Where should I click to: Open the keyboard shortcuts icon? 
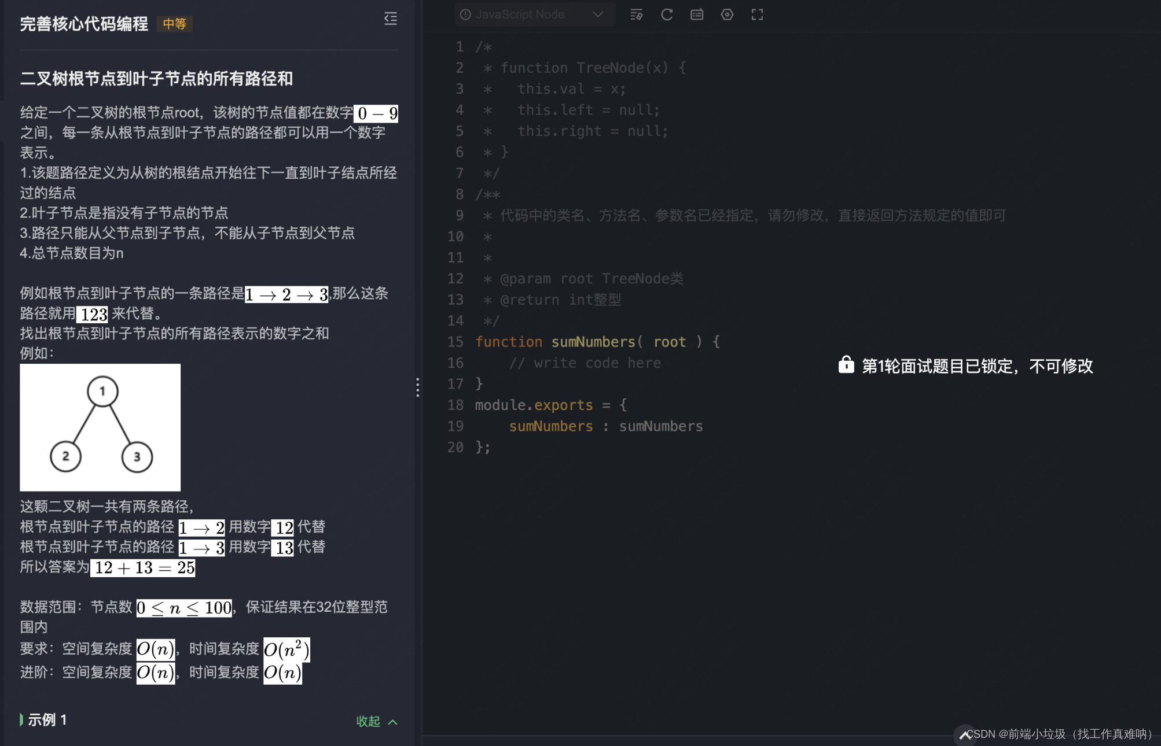pyautogui.click(x=697, y=15)
